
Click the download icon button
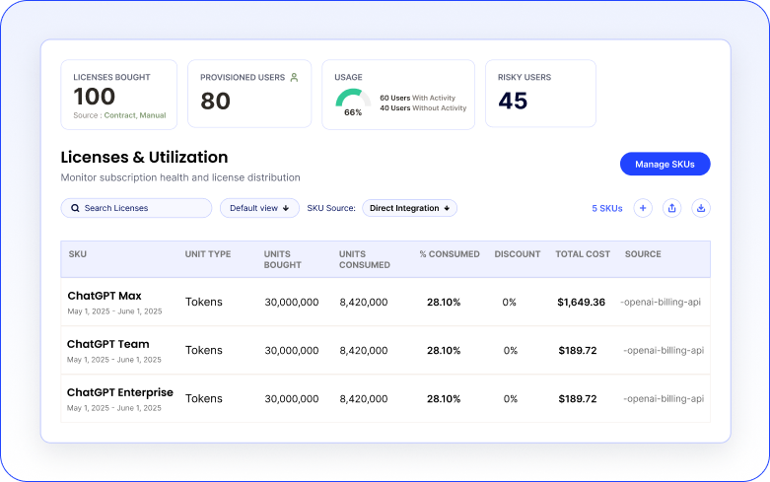tap(701, 208)
